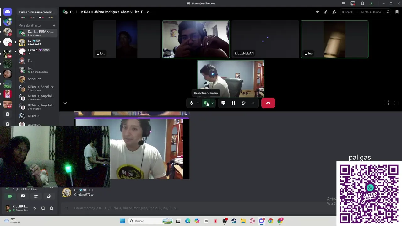Open solo KIRA>.< direct message
Viewport: 402px width, 226px height.
coord(37,116)
